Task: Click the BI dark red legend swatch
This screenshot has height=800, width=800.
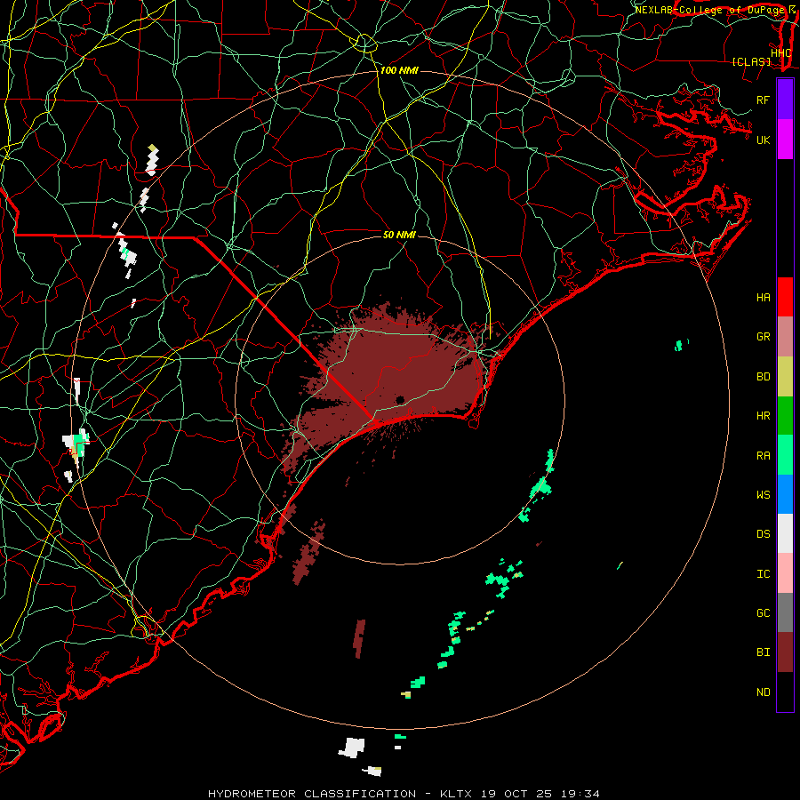Action: (785, 652)
